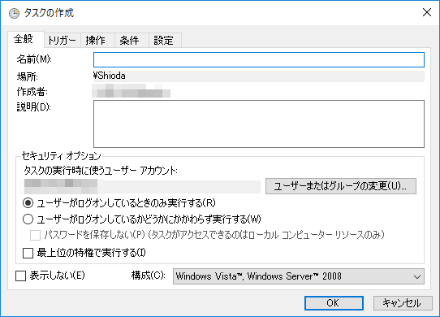Viewport: 440px width, 317px height.
Task: Click the キャンセル button
Action: tap(403, 303)
